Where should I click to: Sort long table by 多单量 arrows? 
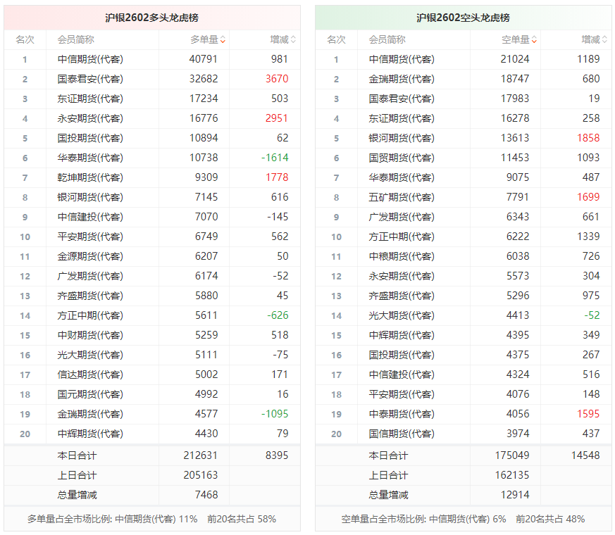pyautogui.click(x=223, y=39)
